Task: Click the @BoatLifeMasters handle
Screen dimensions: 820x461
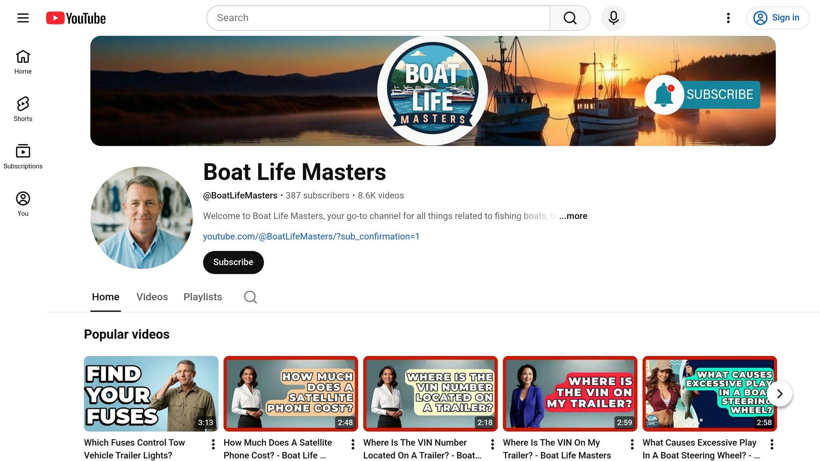Action: click(x=240, y=196)
